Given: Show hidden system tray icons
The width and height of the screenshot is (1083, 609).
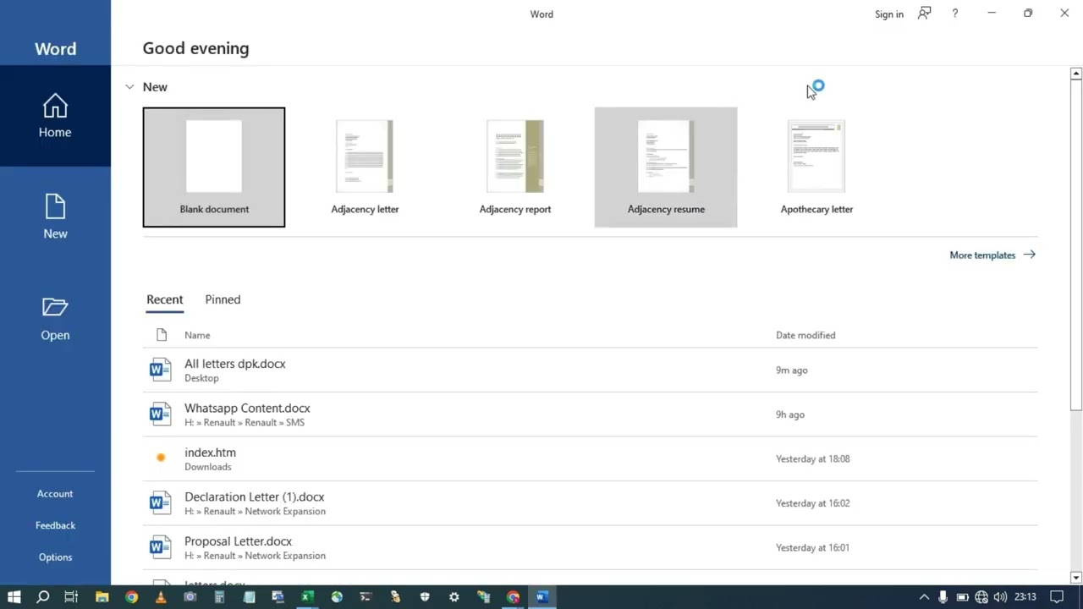Looking at the screenshot, I should [x=924, y=597].
